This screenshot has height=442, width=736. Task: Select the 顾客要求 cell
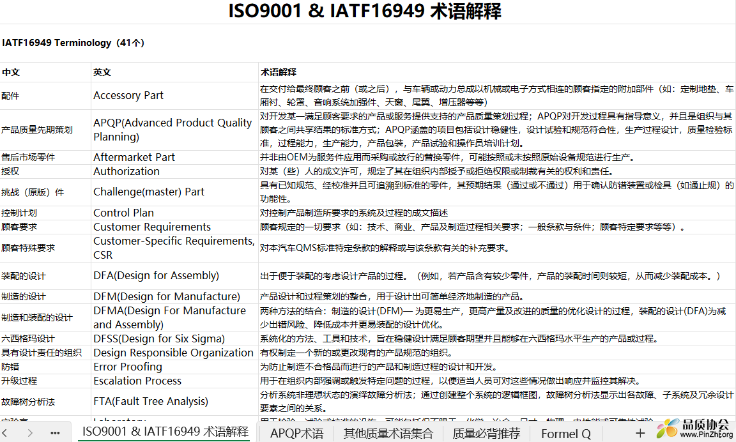click(45, 227)
